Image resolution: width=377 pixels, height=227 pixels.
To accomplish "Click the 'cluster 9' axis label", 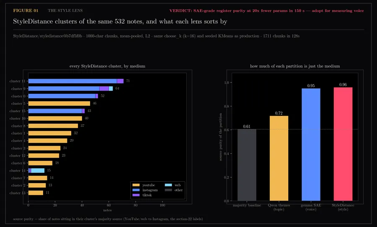I will pyautogui.click(x=18, y=89).
